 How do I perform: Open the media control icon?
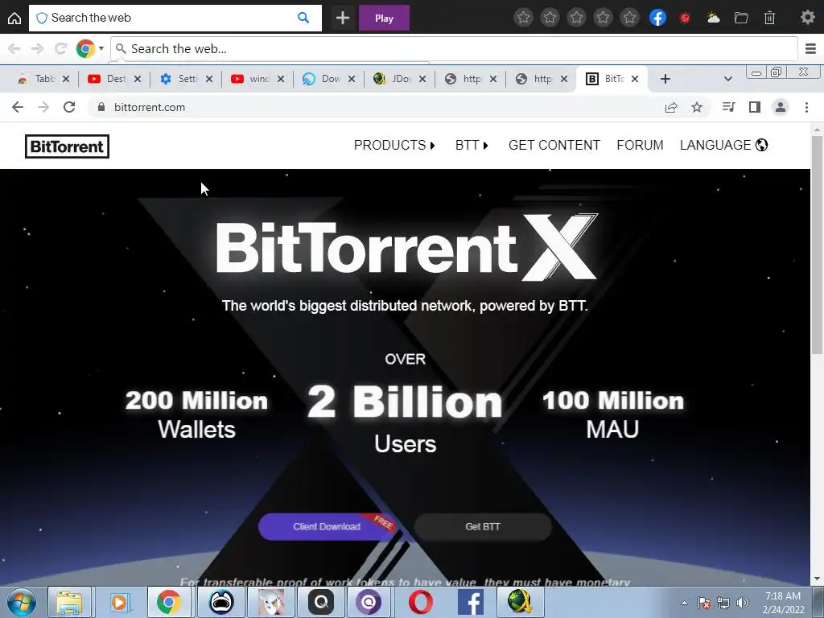coord(728,107)
